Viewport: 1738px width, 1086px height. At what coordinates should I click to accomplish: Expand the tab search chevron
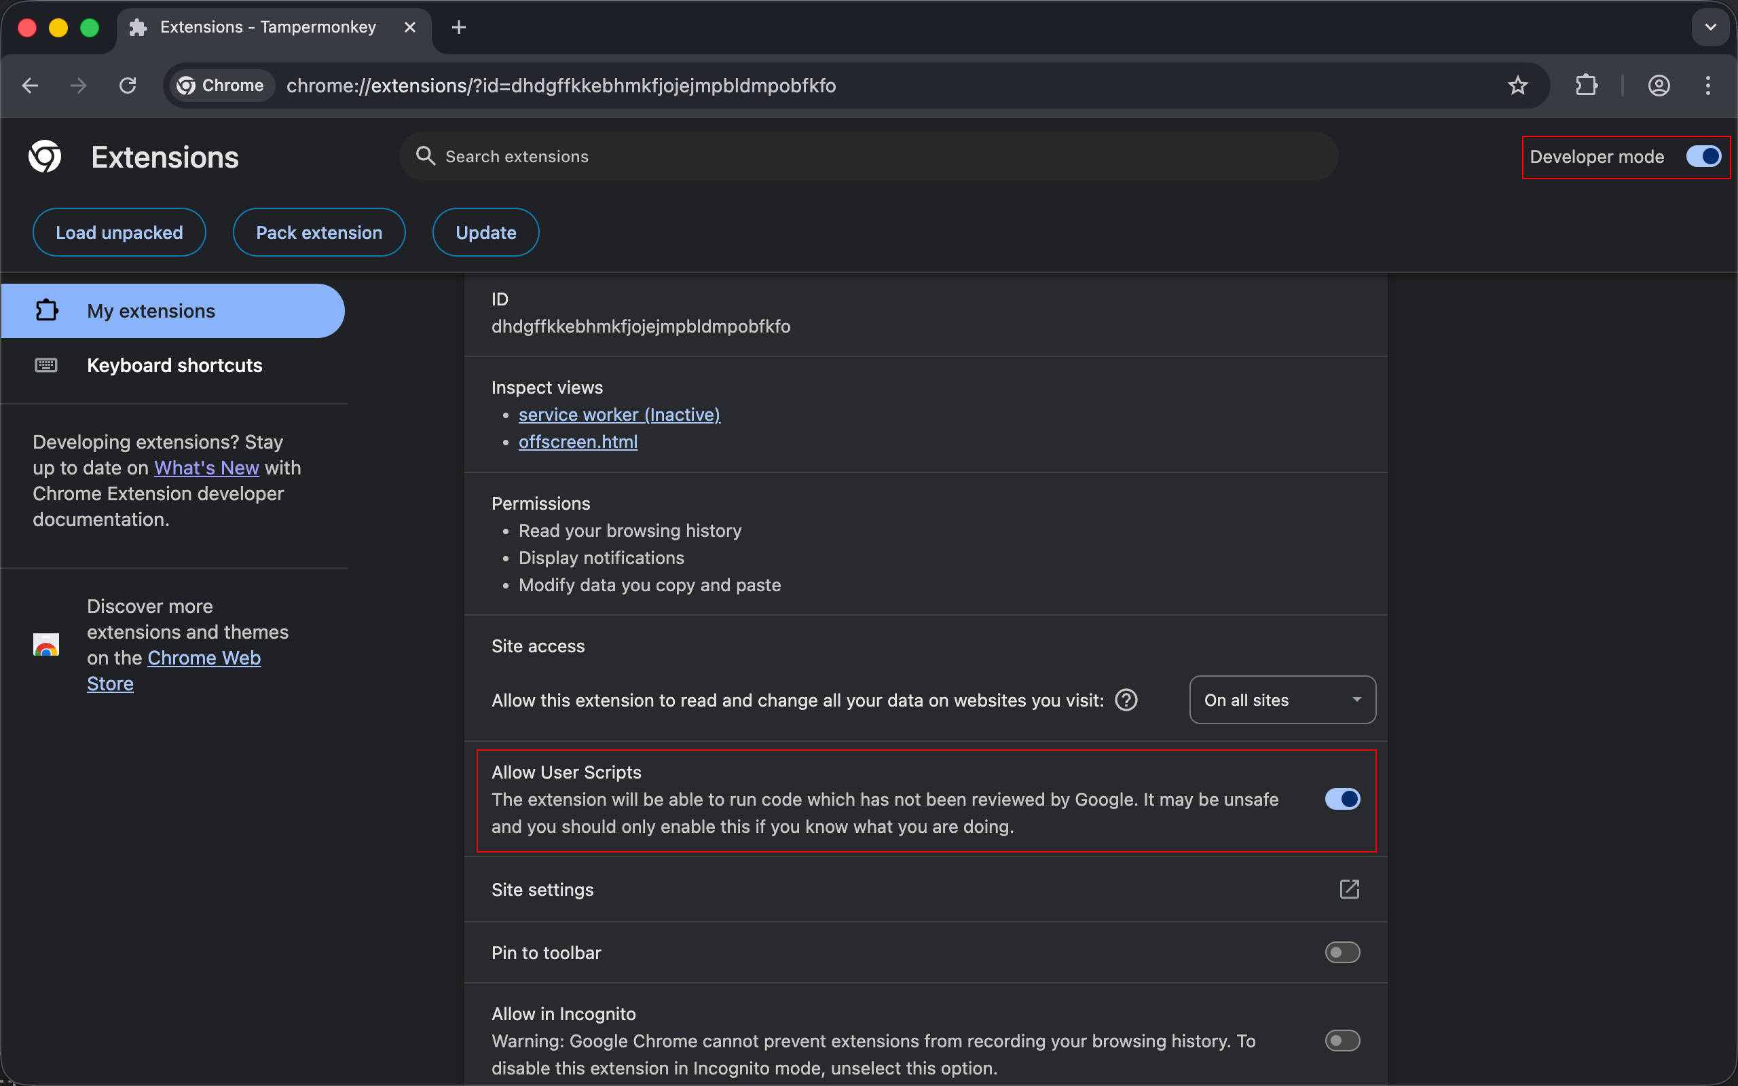(x=1710, y=27)
